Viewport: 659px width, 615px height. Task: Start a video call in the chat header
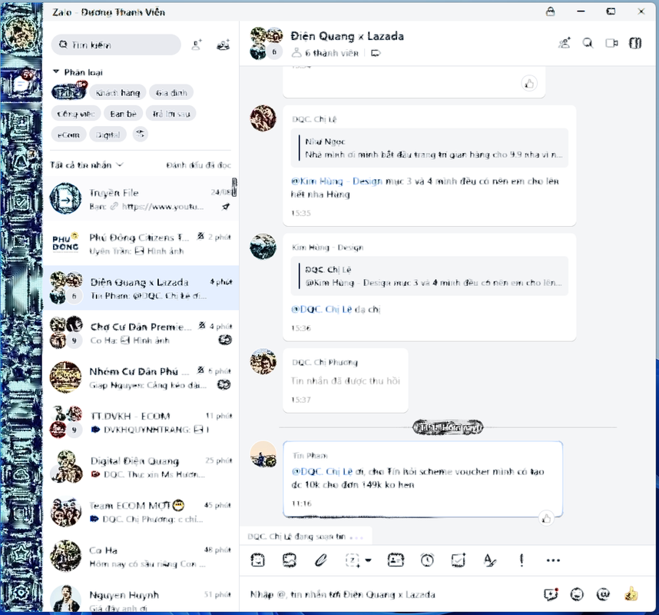611,43
